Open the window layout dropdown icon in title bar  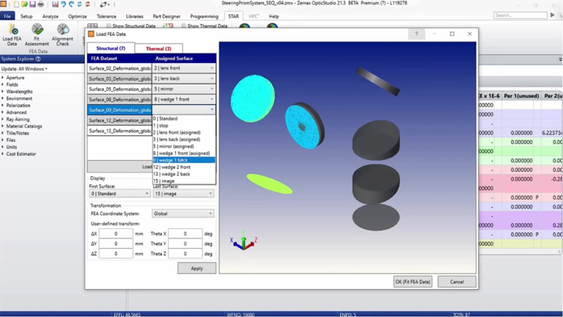[x=104, y=4]
